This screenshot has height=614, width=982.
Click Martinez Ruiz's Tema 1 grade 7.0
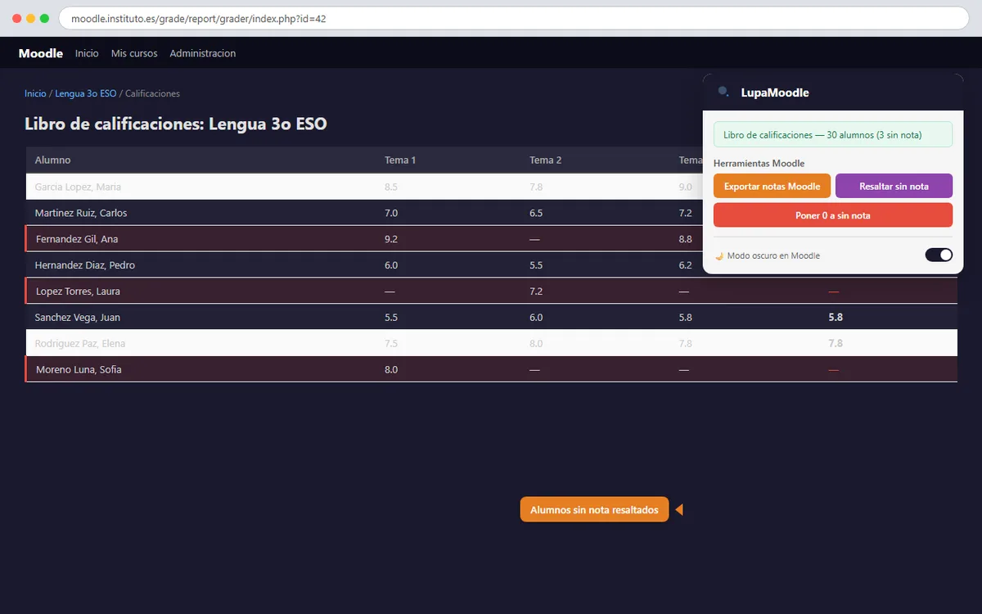(391, 213)
